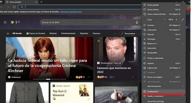Select Nueva ventana menu entry

164,9
